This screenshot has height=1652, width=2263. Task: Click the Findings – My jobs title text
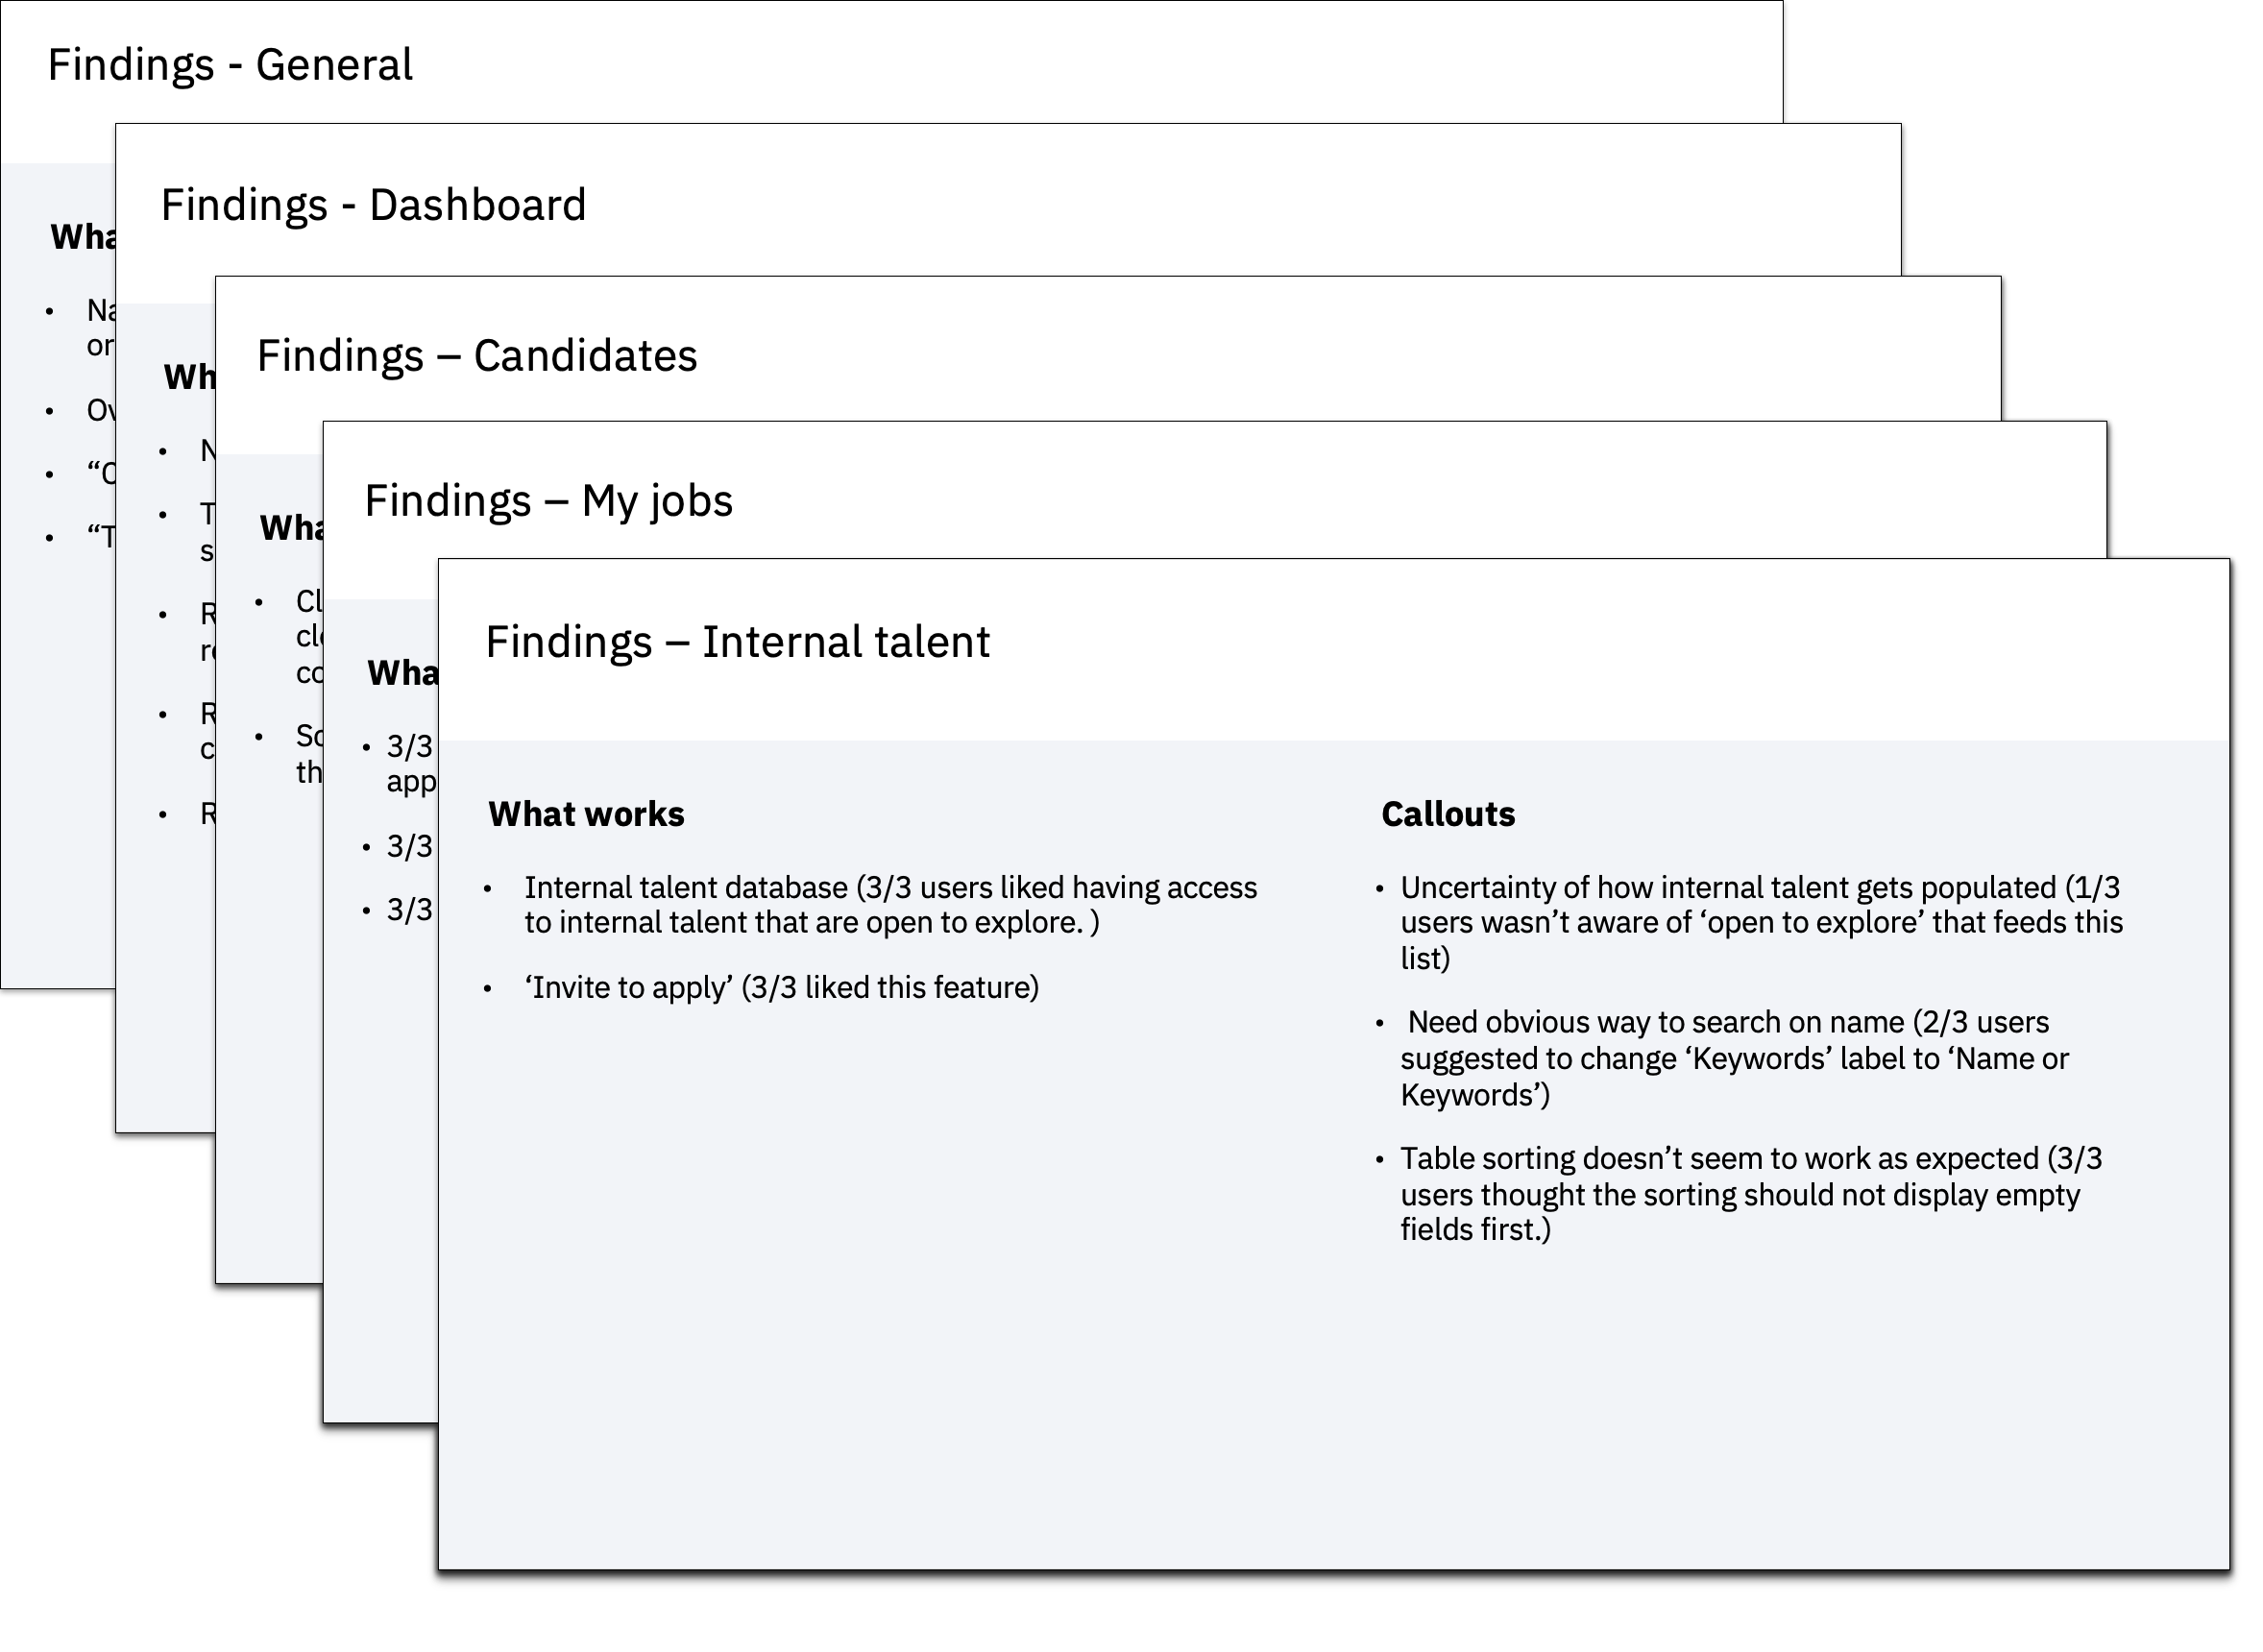pyautogui.click(x=548, y=501)
